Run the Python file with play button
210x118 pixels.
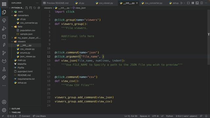[181, 3]
